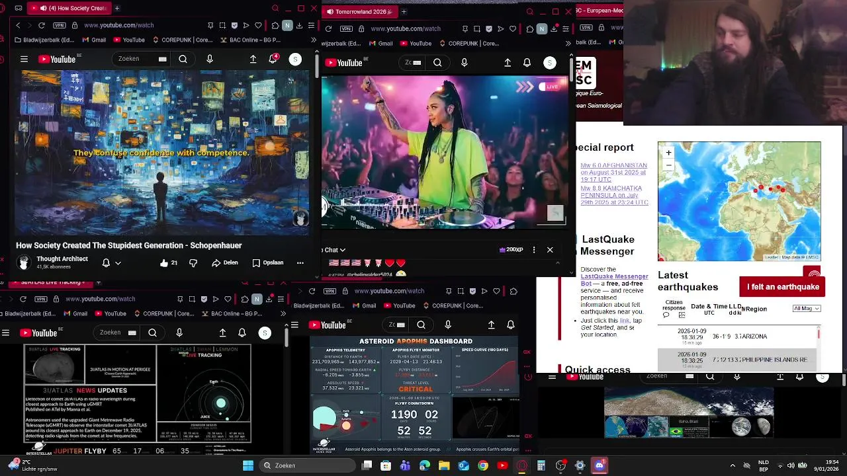Open Easy Setup menu in Schopenhauer window
Image resolution: width=847 pixels, height=476 pixels.
coord(311,25)
